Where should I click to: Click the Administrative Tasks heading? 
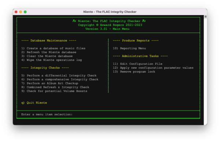click(x=140, y=56)
